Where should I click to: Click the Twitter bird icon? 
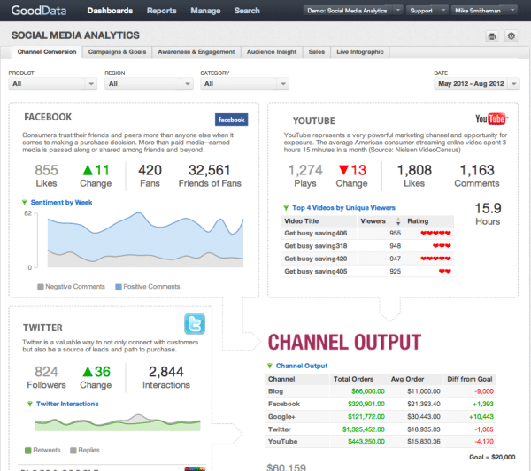click(195, 323)
